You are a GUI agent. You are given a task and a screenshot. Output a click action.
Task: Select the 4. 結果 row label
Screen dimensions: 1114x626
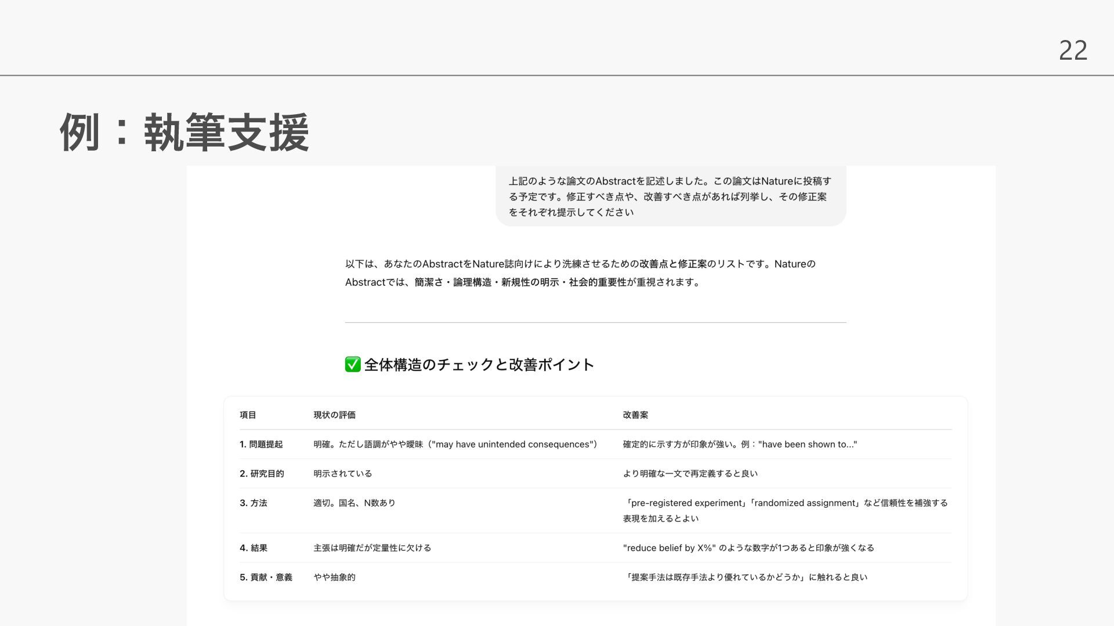click(x=254, y=548)
